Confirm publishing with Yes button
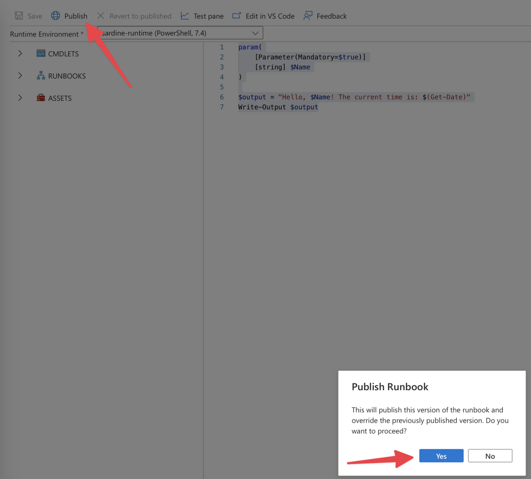The image size is (531, 479). 441,456
